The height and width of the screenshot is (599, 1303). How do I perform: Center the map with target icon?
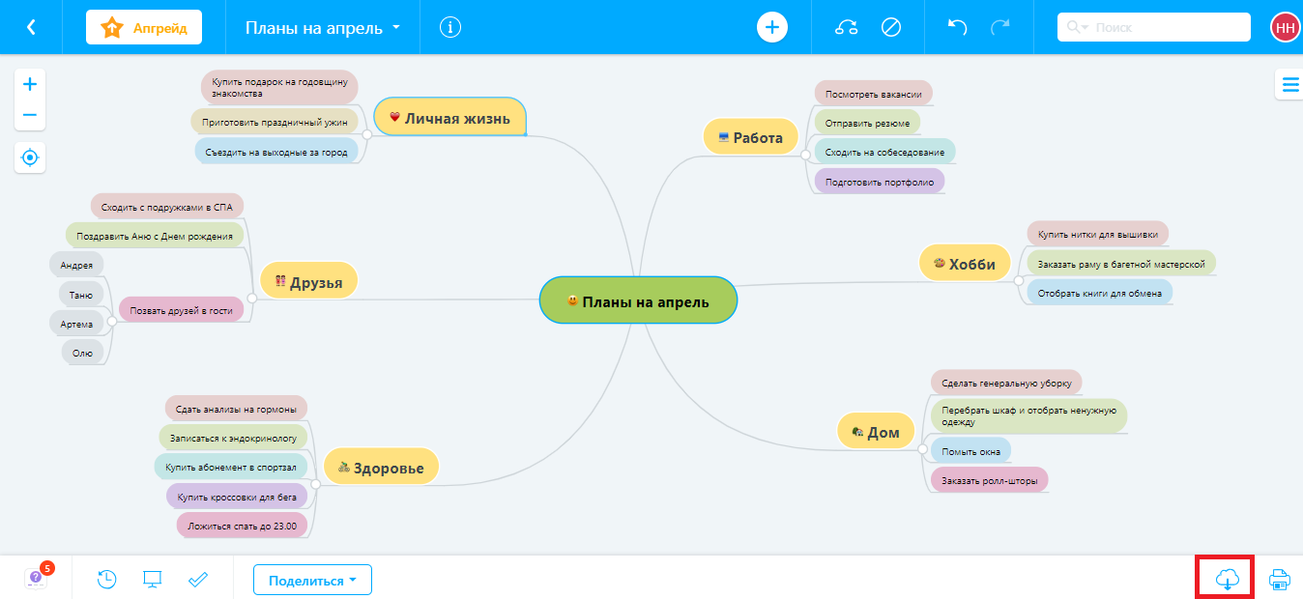30,157
